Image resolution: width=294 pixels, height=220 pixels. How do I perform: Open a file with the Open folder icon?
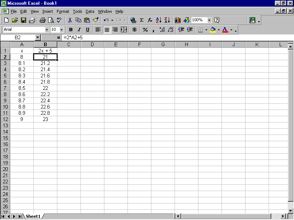click(15, 20)
